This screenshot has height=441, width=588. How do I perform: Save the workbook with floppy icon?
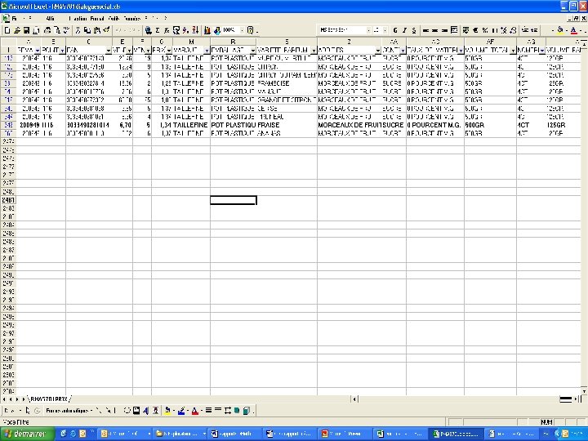(x=27, y=30)
